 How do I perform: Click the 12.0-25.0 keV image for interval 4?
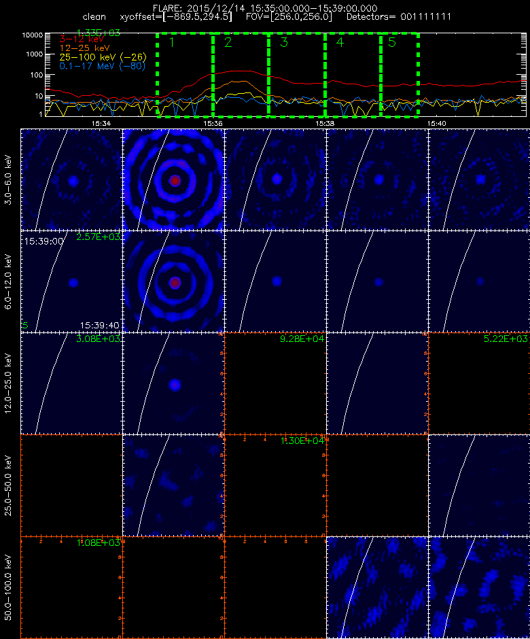[377, 383]
